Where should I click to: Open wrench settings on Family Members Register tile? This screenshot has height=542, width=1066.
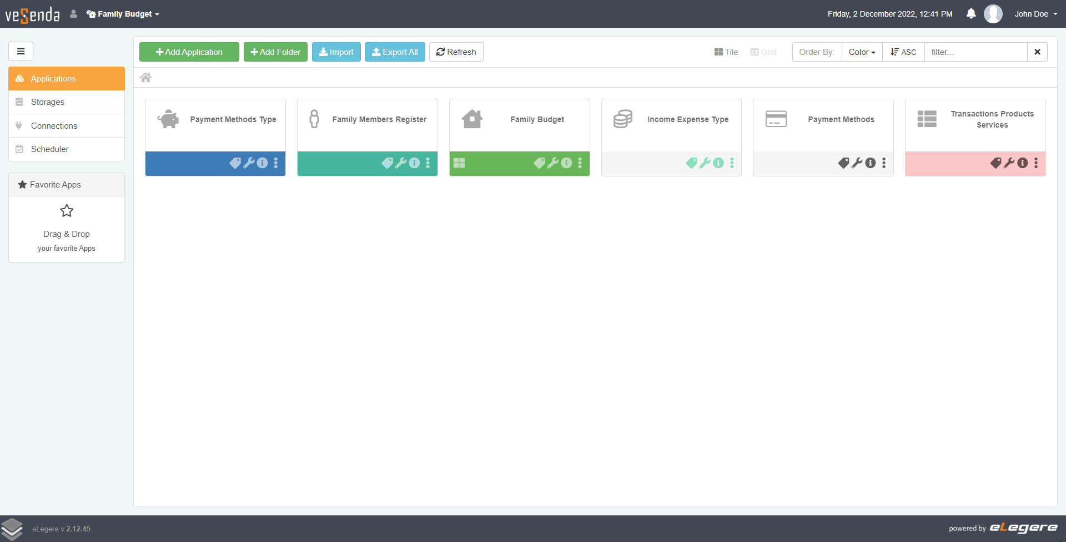pyautogui.click(x=401, y=163)
